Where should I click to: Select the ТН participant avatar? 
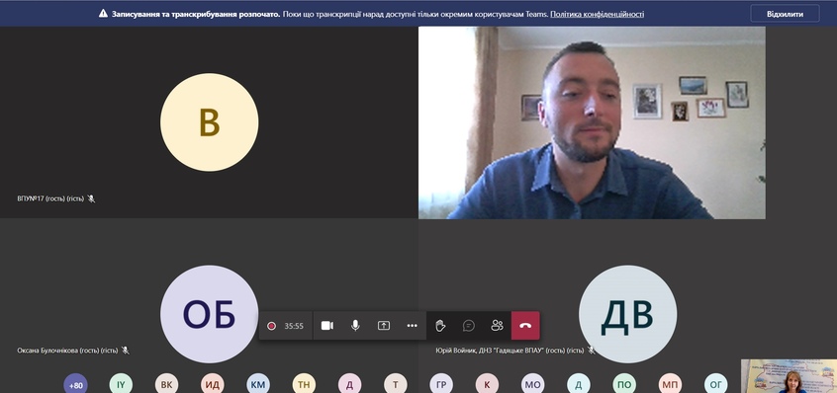304,384
